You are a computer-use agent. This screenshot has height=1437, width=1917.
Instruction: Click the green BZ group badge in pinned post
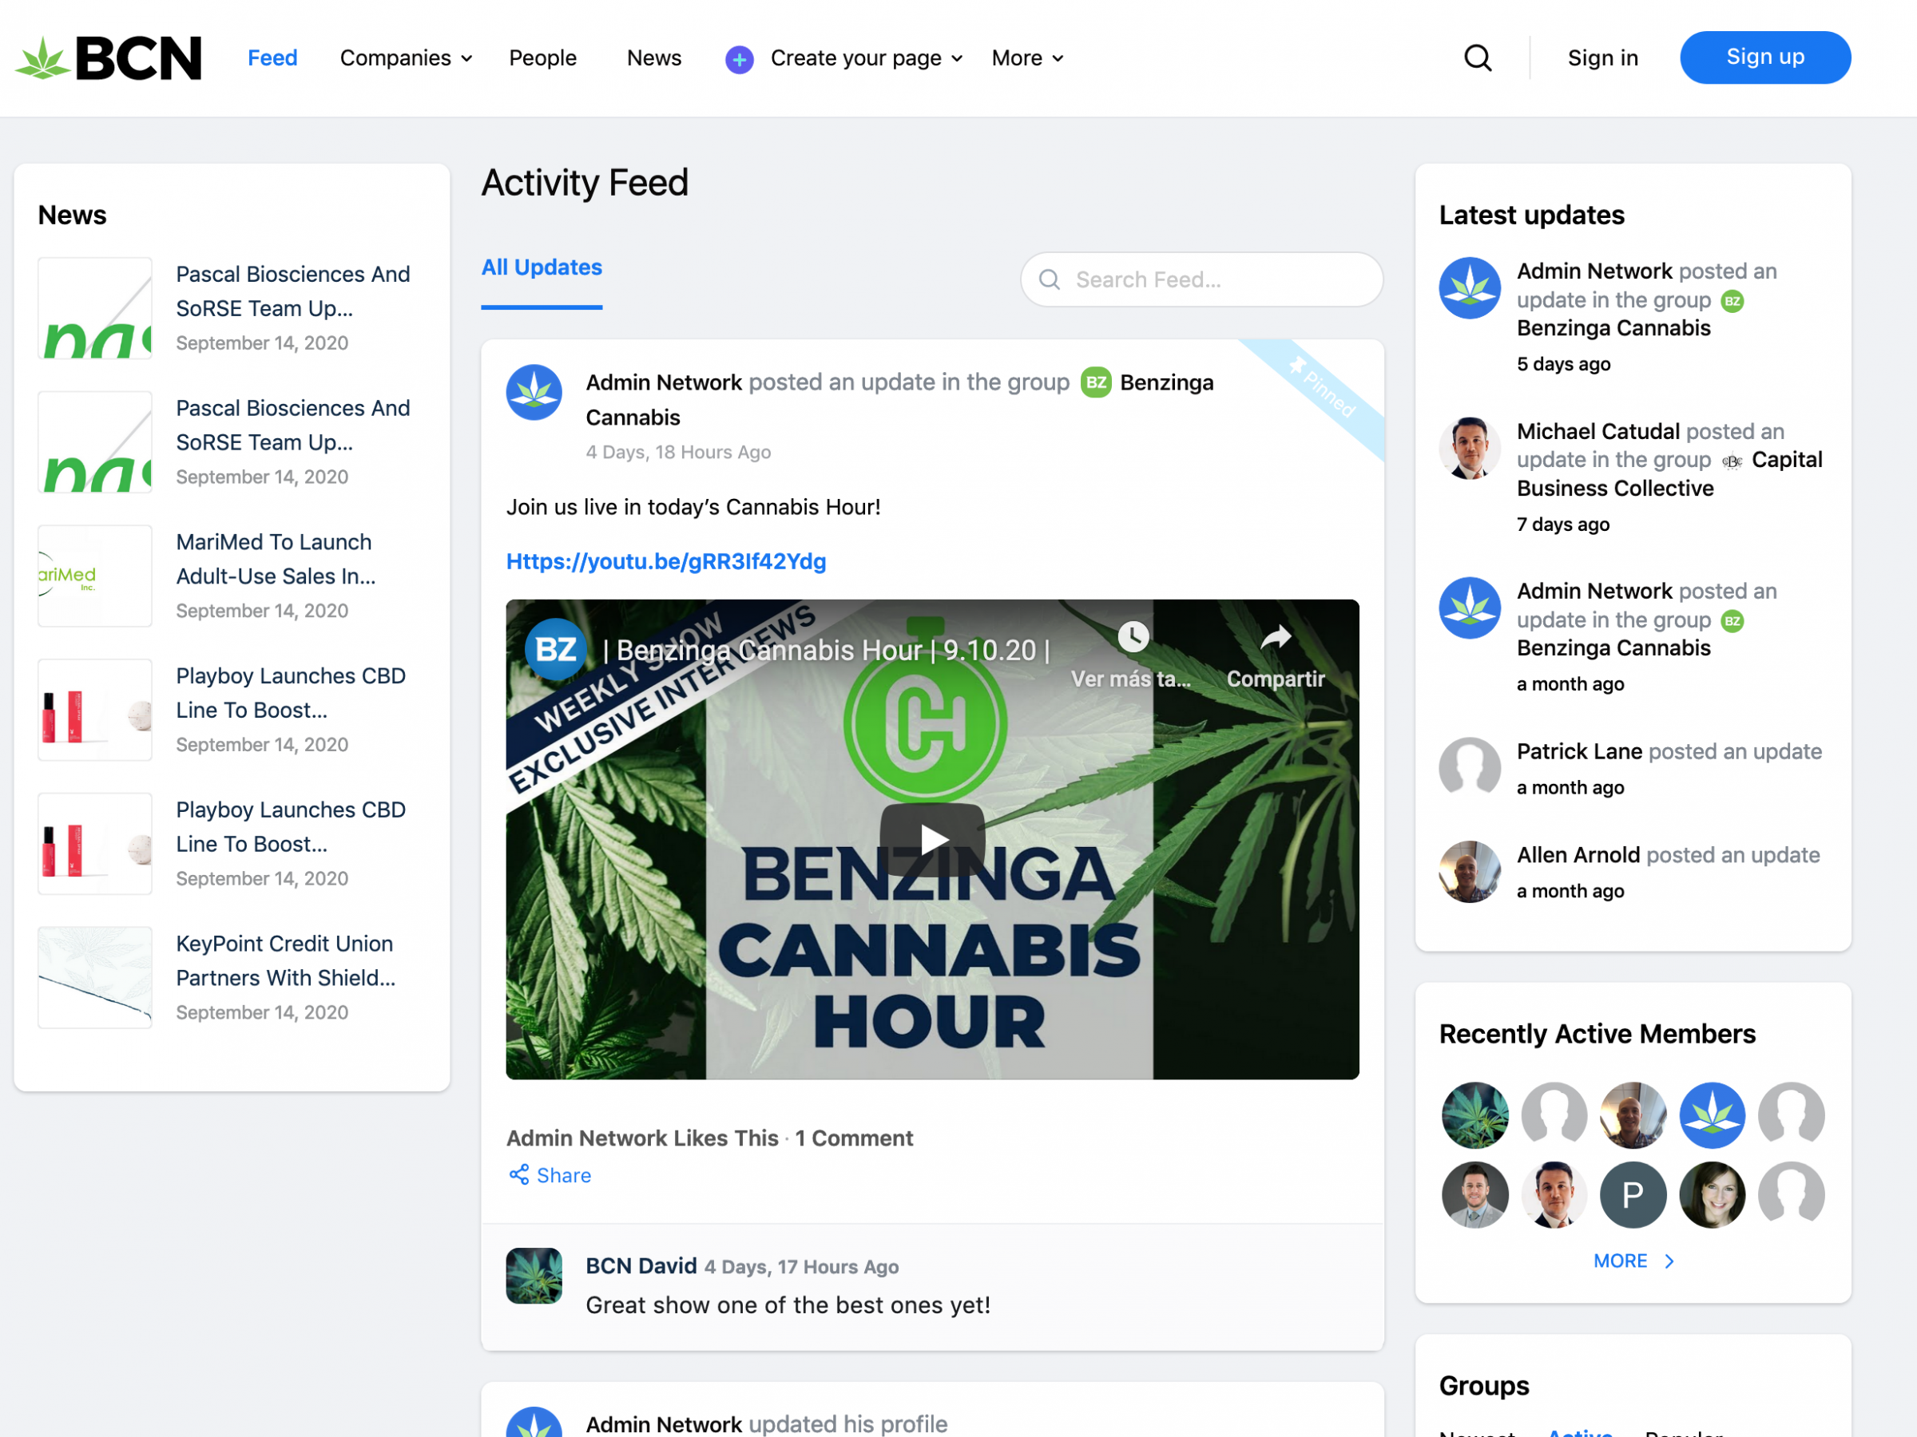click(1095, 382)
